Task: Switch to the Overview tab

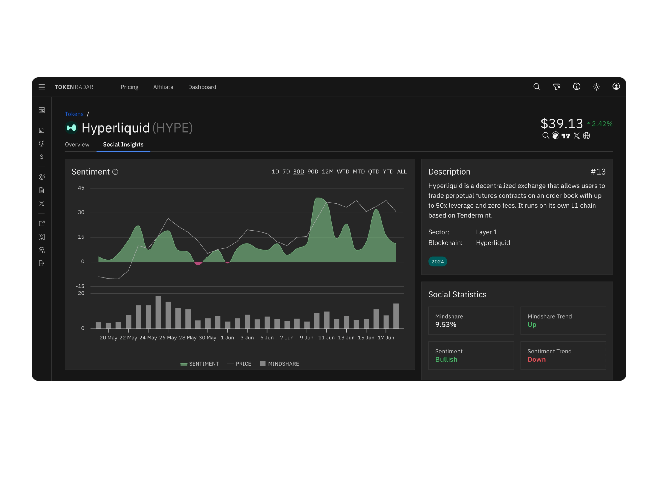Action: click(x=77, y=144)
